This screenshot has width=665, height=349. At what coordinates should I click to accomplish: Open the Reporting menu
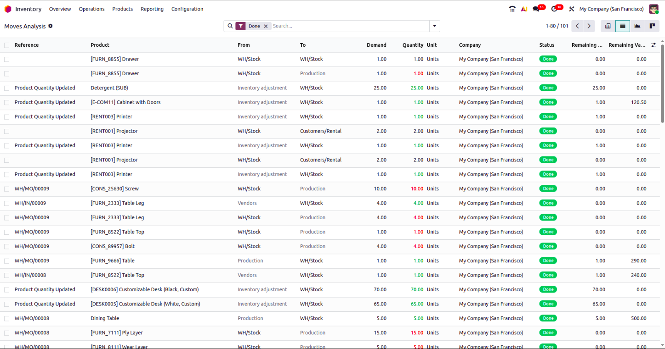click(152, 9)
